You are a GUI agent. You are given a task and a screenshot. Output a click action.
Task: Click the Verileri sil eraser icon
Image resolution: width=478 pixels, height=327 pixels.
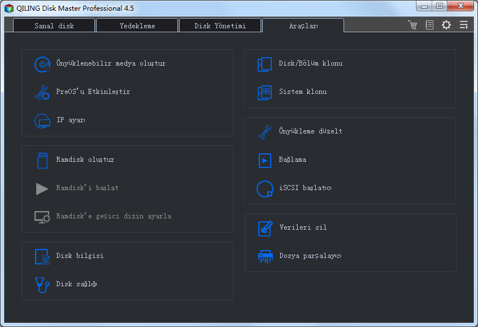[x=265, y=229]
